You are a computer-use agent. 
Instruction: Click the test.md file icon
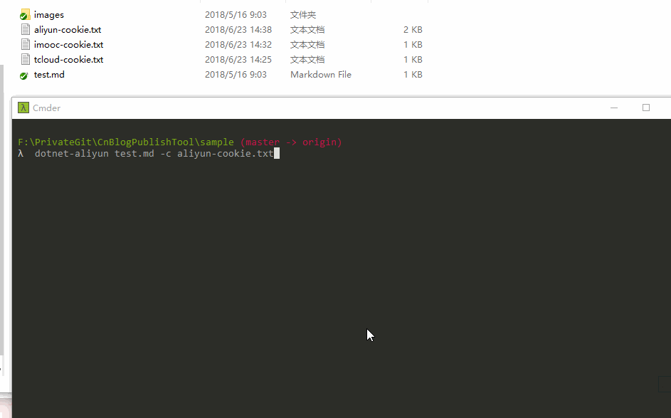pos(24,75)
